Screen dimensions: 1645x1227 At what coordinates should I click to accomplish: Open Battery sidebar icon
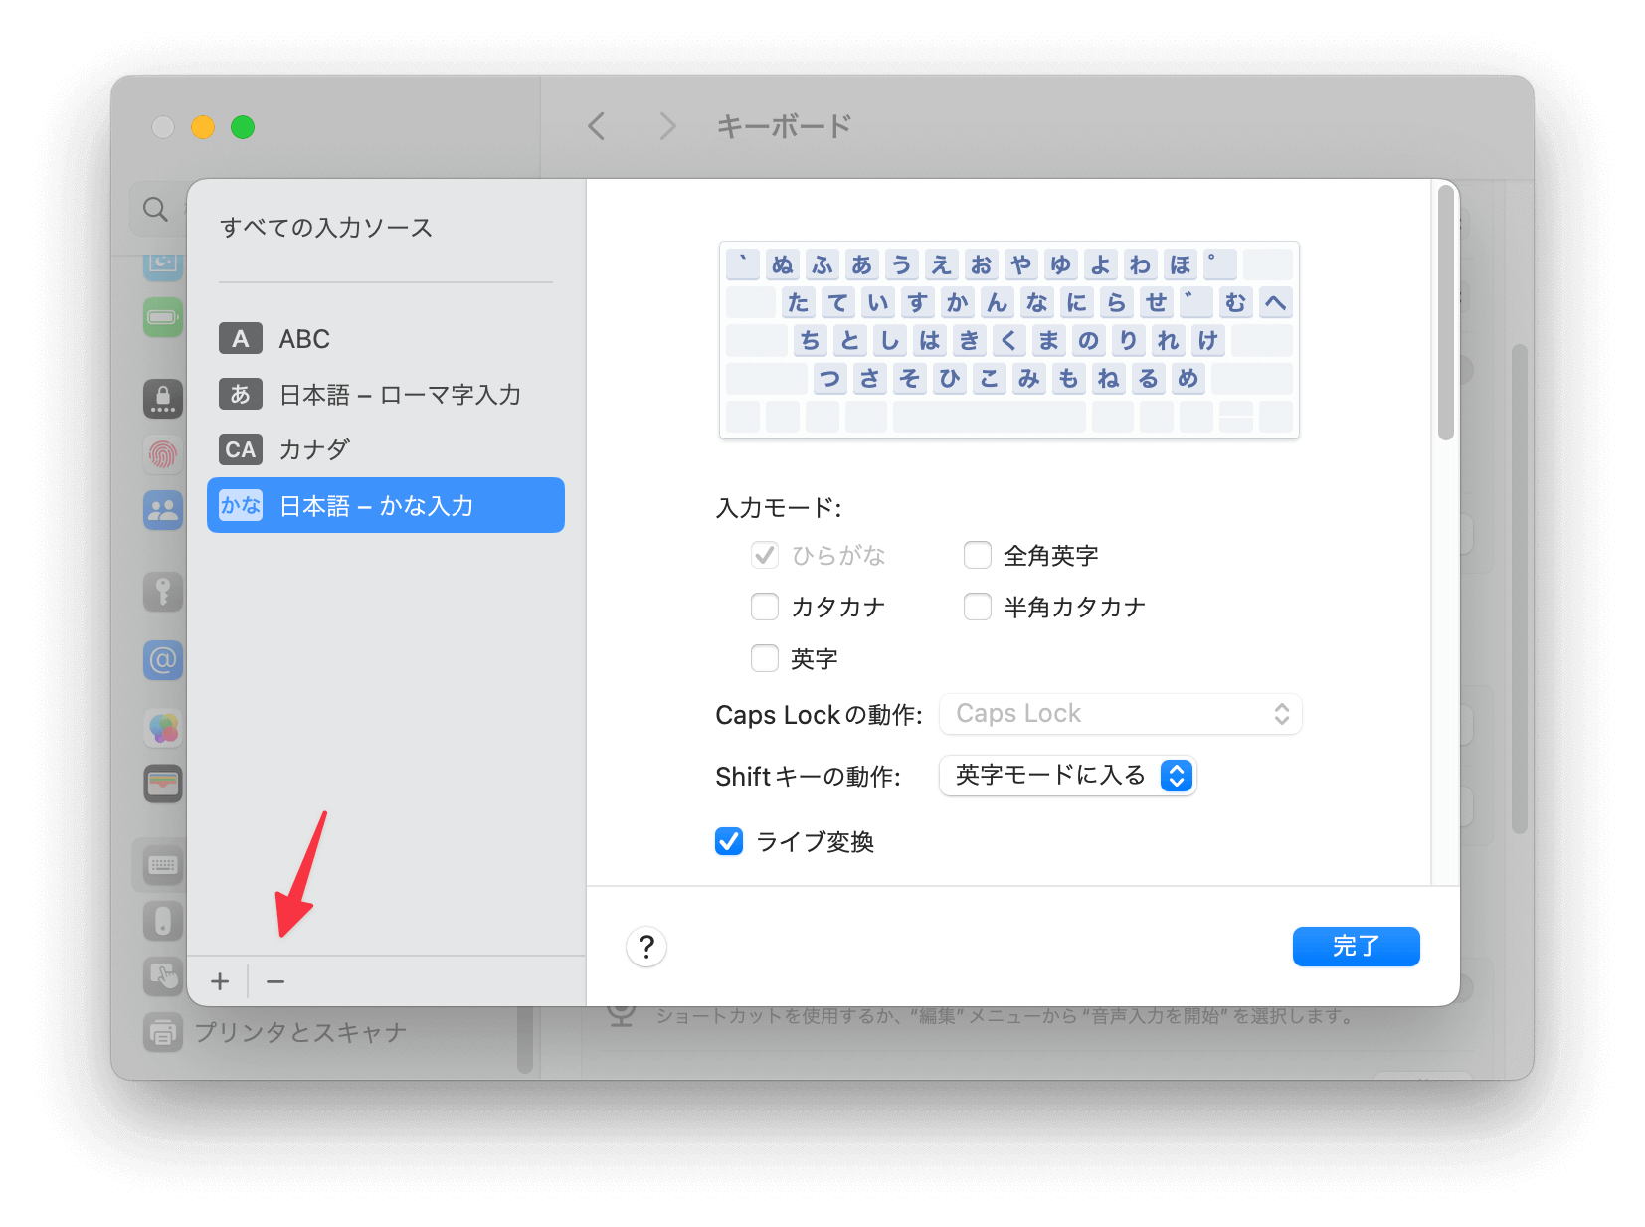[163, 317]
